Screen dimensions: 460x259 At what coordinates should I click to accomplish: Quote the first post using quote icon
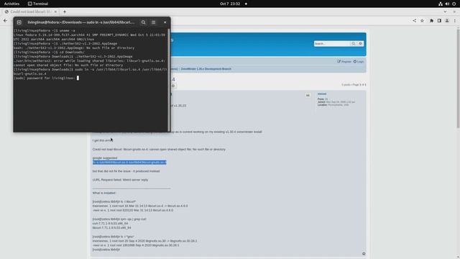point(308,95)
